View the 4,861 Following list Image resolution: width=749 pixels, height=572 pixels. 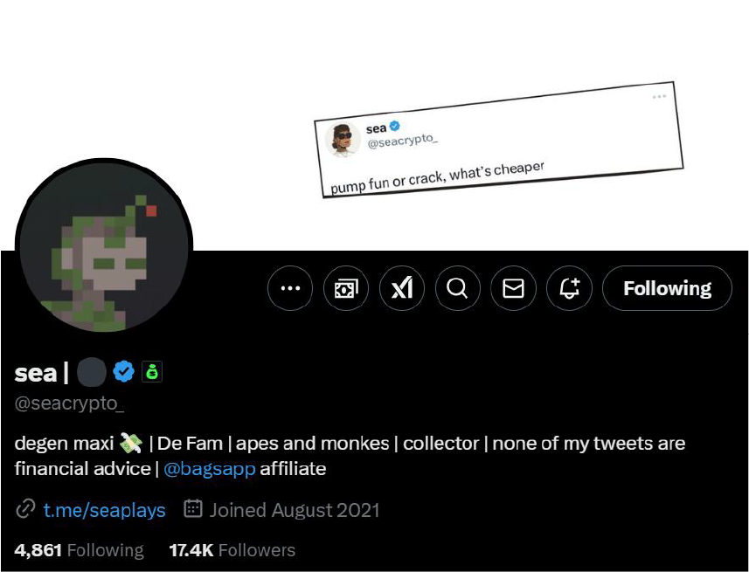point(79,550)
